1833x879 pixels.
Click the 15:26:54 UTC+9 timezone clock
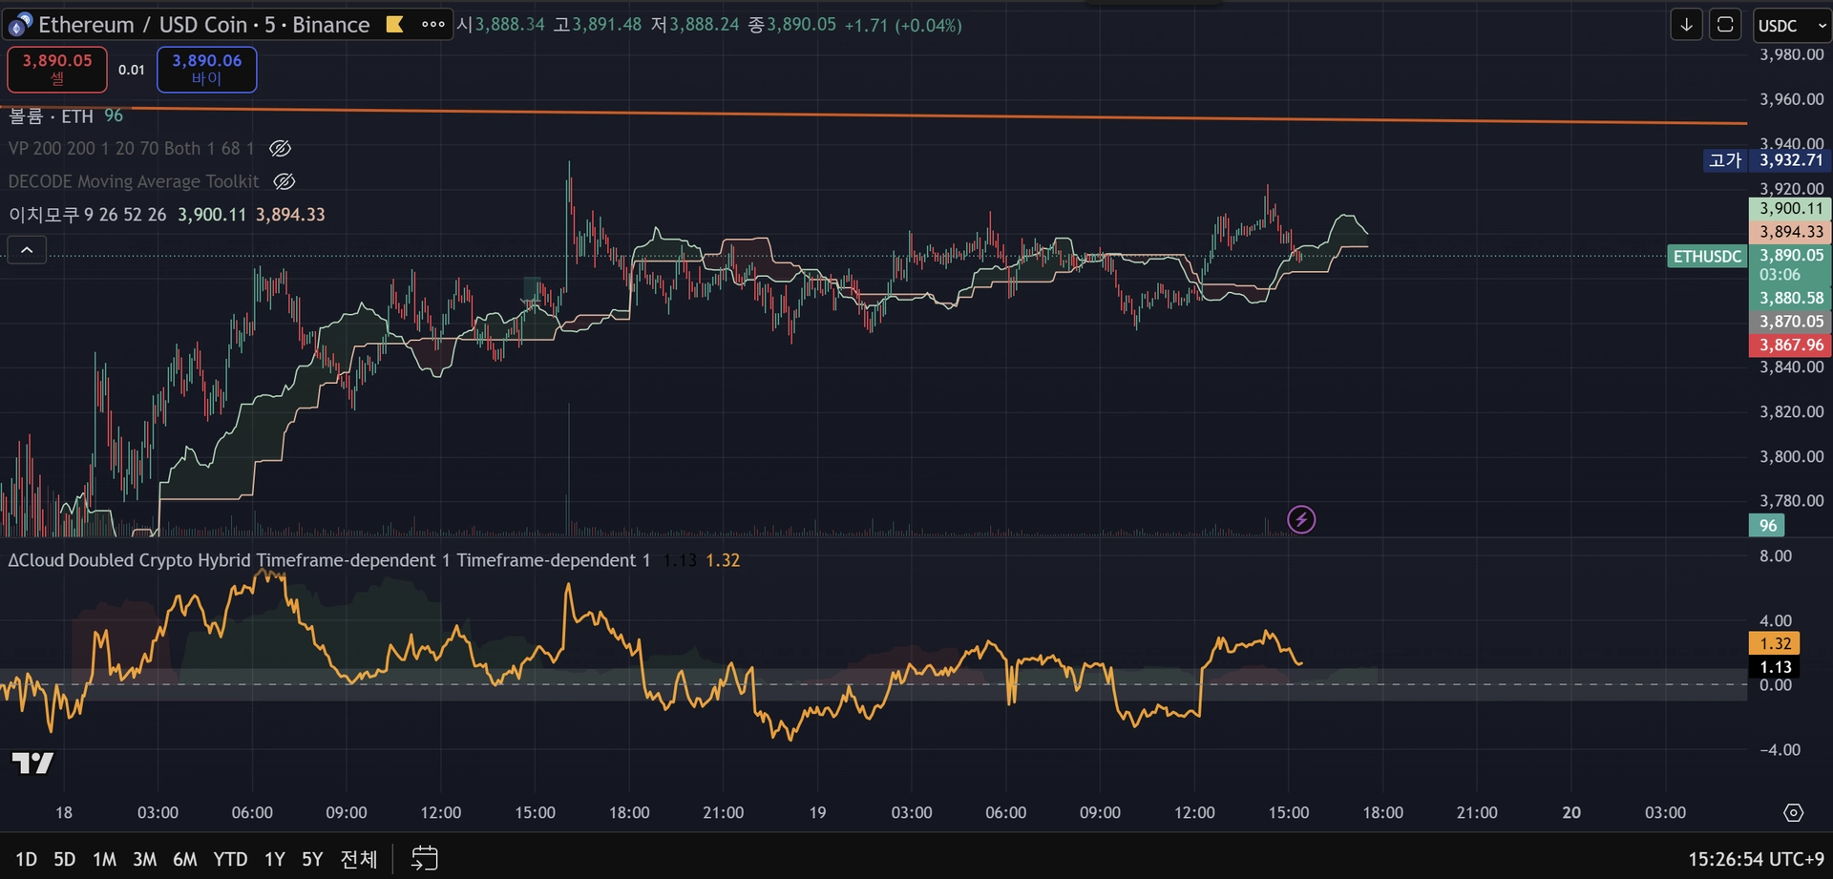pos(1755,859)
